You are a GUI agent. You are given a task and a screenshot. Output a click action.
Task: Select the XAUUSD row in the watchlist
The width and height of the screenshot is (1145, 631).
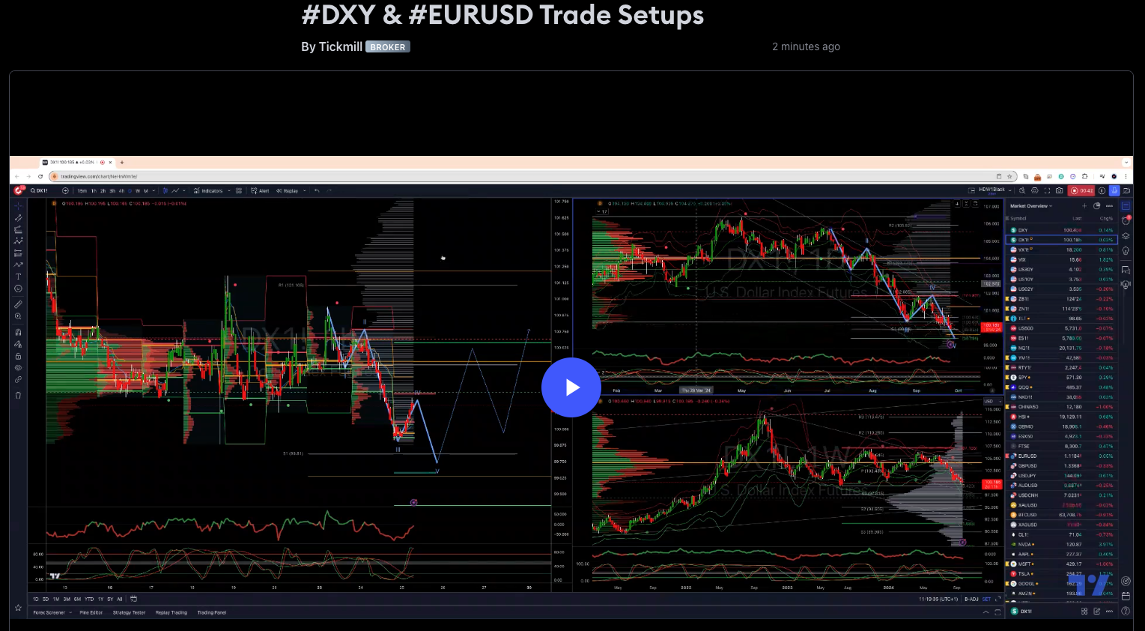tap(1062, 505)
